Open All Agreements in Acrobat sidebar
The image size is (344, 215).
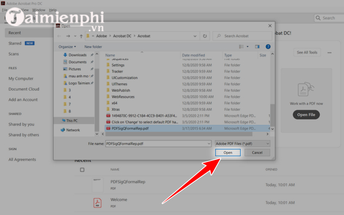point(22,159)
